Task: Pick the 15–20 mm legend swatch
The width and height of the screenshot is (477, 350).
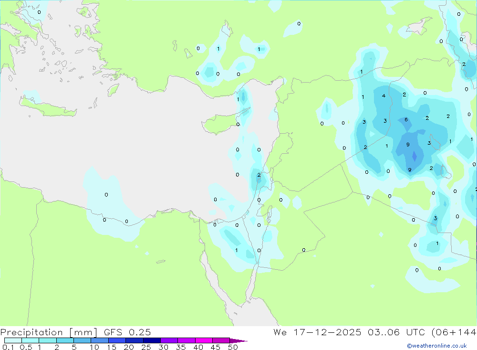Action: click(117, 340)
